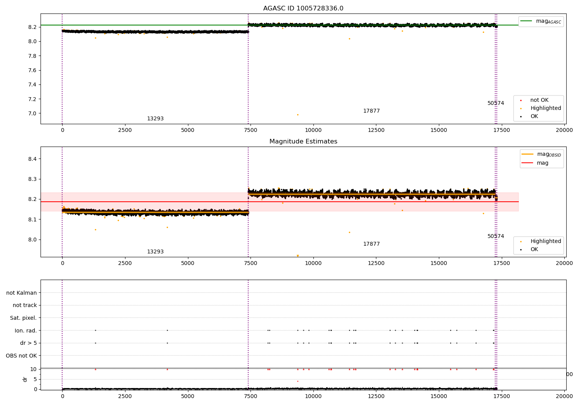This screenshot has width=579, height=405.
Task: Click 'Highlighted' in the top plot legend
Action: tap(541, 108)
